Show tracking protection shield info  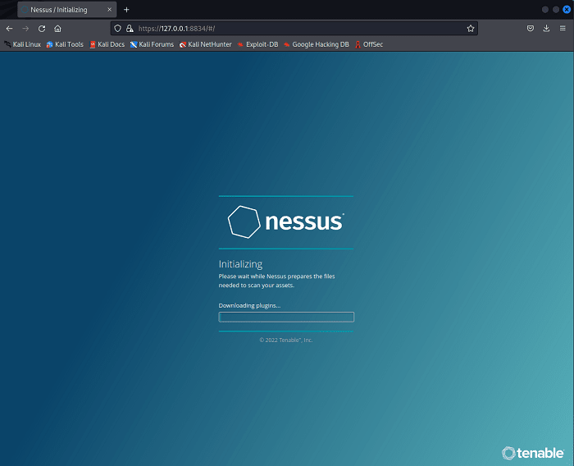click(x=117, y=29)
